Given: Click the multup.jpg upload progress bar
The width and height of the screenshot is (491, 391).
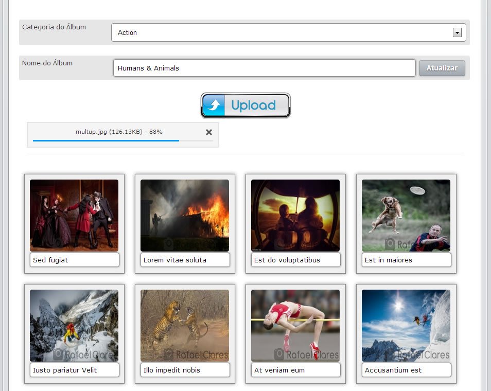Looking at the screenshot, I should (122, 140).
